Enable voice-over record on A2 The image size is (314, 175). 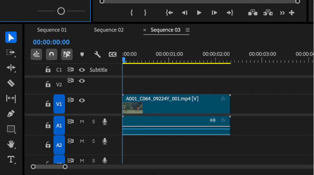tap(105, 141)
